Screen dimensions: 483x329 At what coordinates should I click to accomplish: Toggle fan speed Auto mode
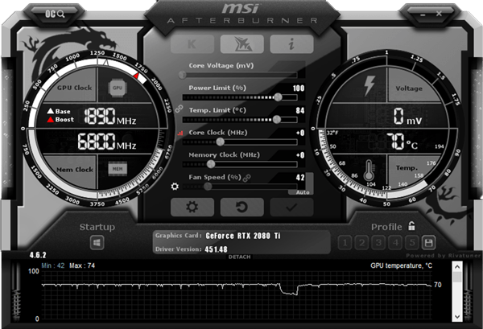302,192
